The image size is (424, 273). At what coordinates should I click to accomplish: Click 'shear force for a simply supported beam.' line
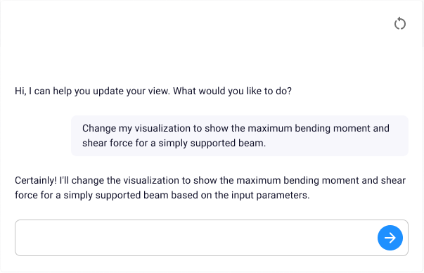point(174,143)
